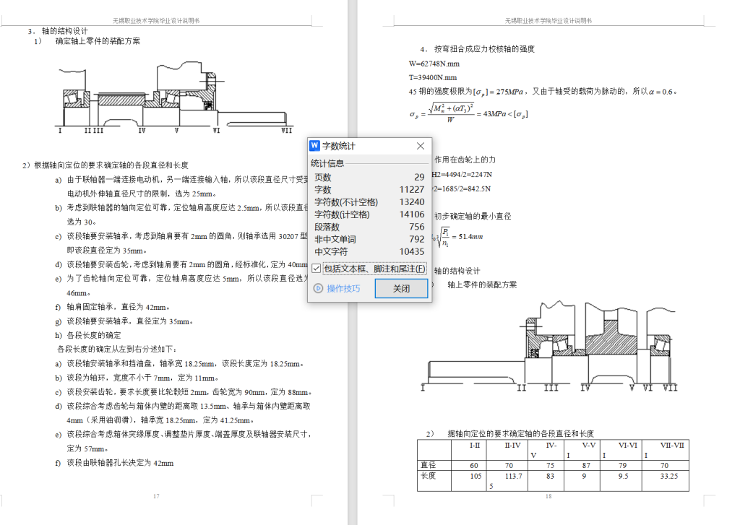The image size is (740, 525).
Task: Click the 字符数(不计空格) statistic row
Action: click(369, 201)
